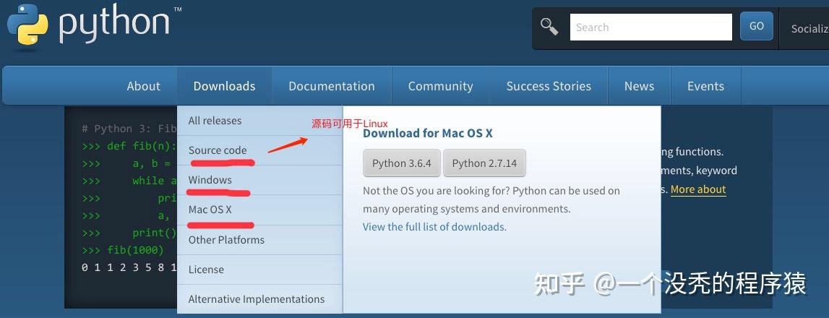Open the Success Stories menu
The width and height of the screenshot is (829, 318).
pyautogui.click(x=549, y=86)
